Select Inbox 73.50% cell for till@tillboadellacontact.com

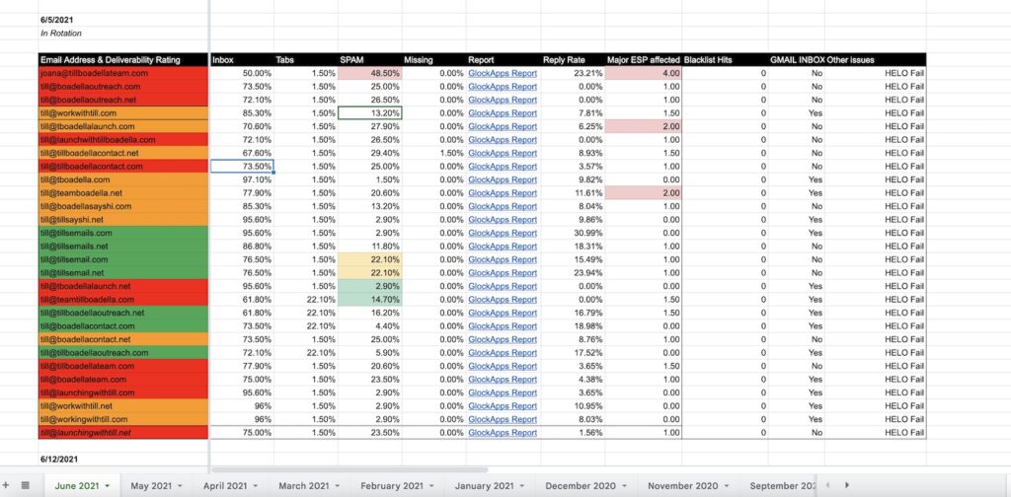(x=242, y=166)
